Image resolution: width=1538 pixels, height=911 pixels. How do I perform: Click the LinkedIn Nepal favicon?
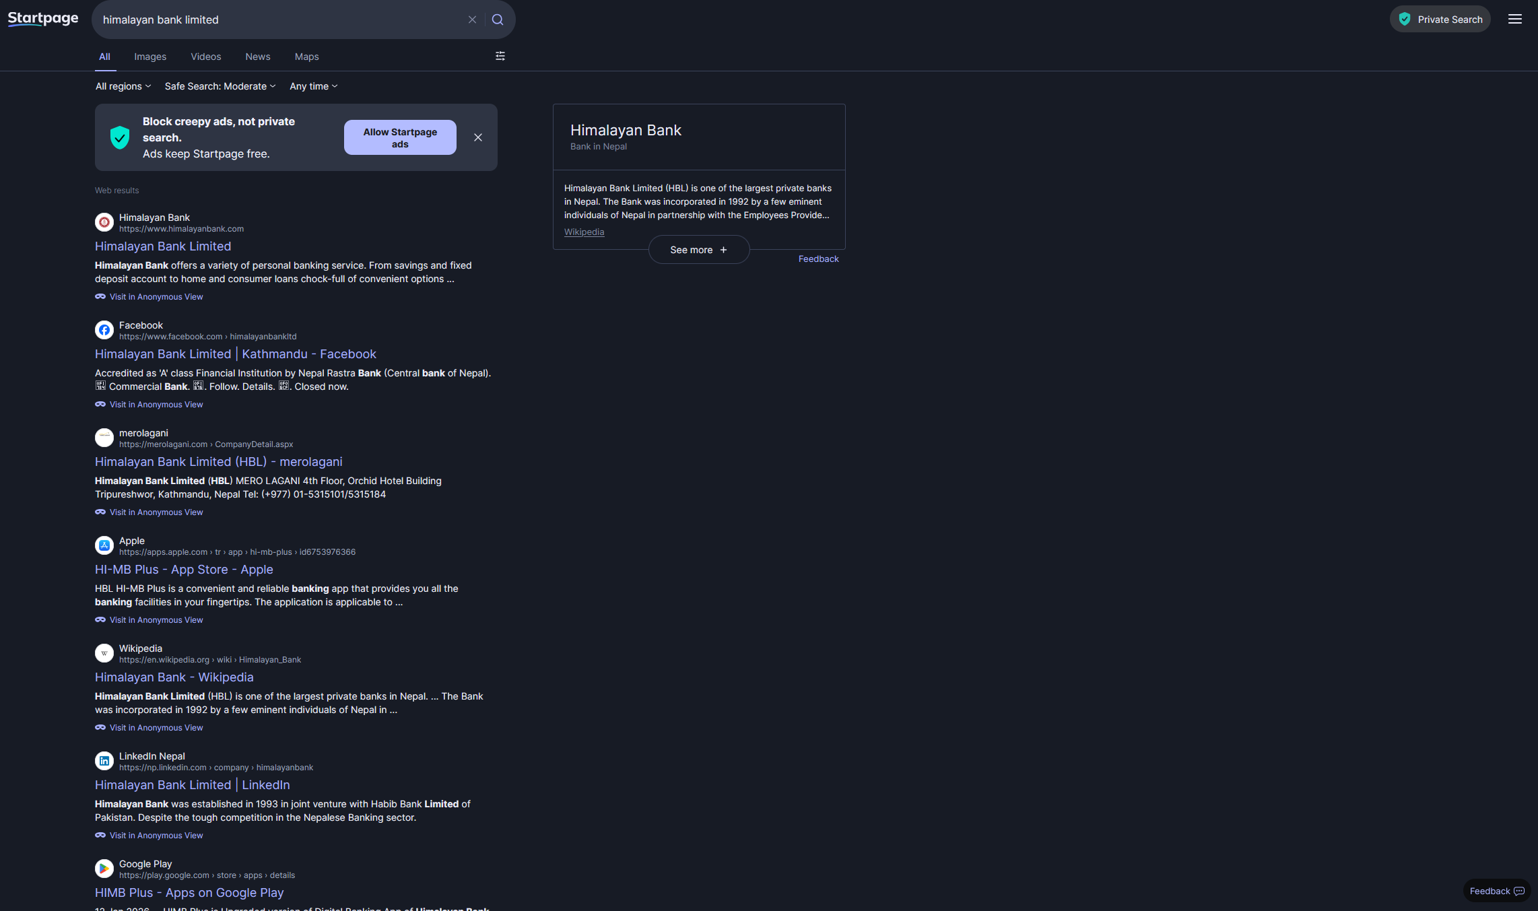(x=104, y=761)
